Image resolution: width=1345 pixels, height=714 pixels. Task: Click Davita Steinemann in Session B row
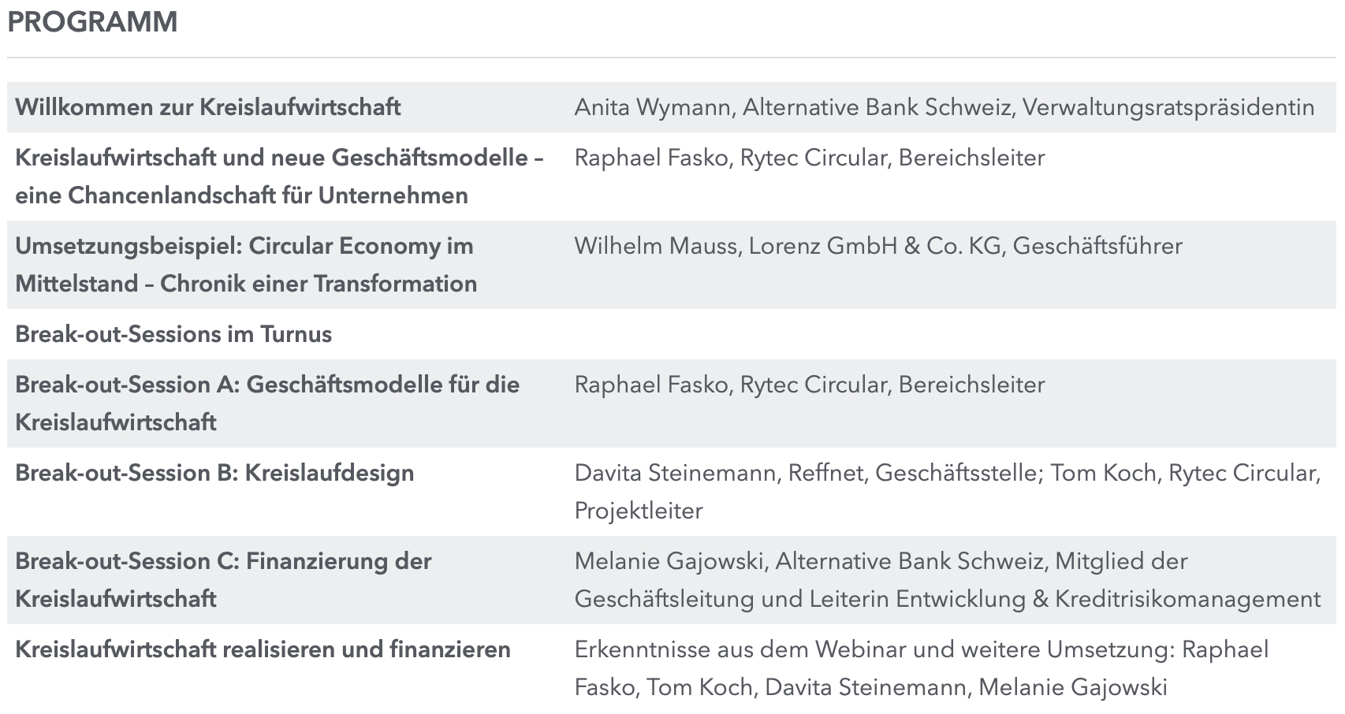677,473
